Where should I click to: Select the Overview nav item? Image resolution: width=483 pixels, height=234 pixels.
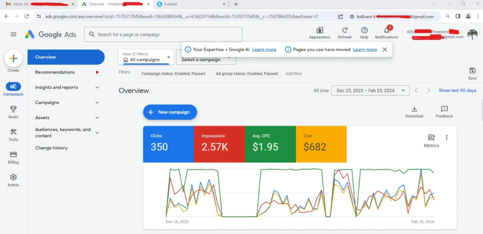[x=66, y=57]
